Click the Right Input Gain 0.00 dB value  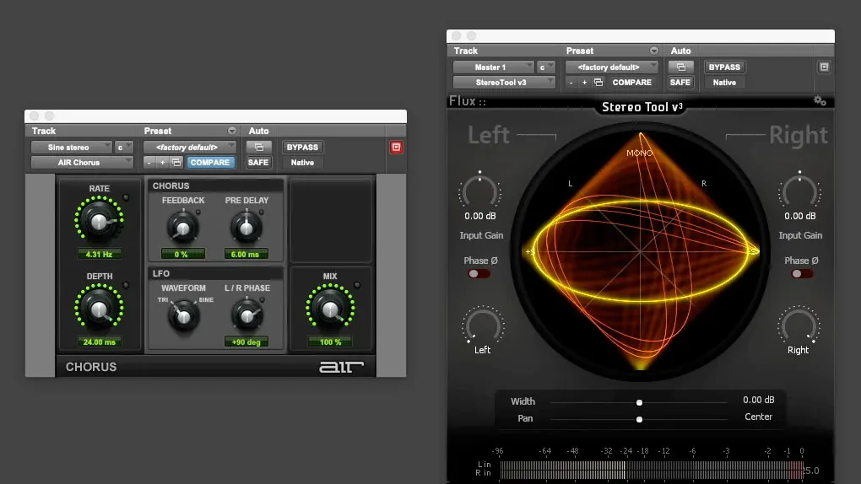(x=799, y=216)
